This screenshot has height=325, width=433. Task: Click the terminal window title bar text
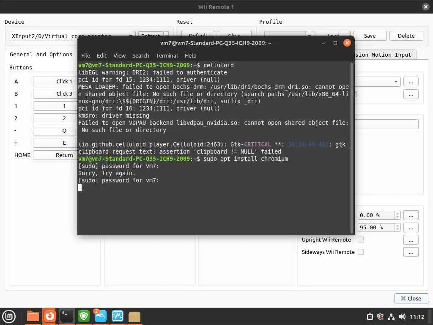[x=216, y=43]
